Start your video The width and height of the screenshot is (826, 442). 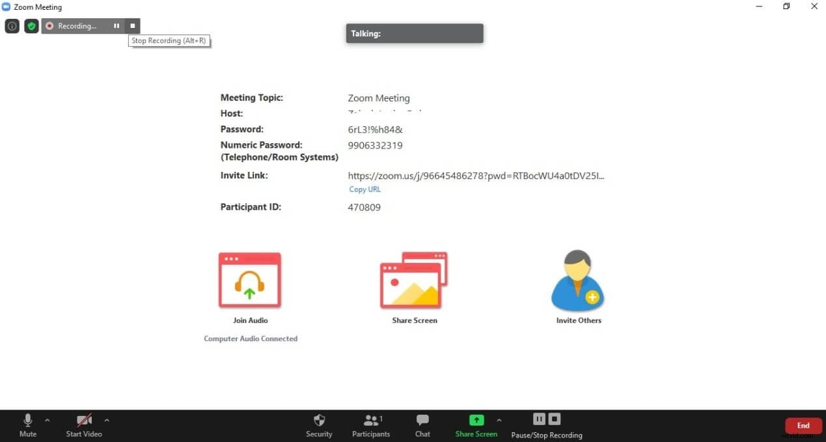tap(83, 425)
